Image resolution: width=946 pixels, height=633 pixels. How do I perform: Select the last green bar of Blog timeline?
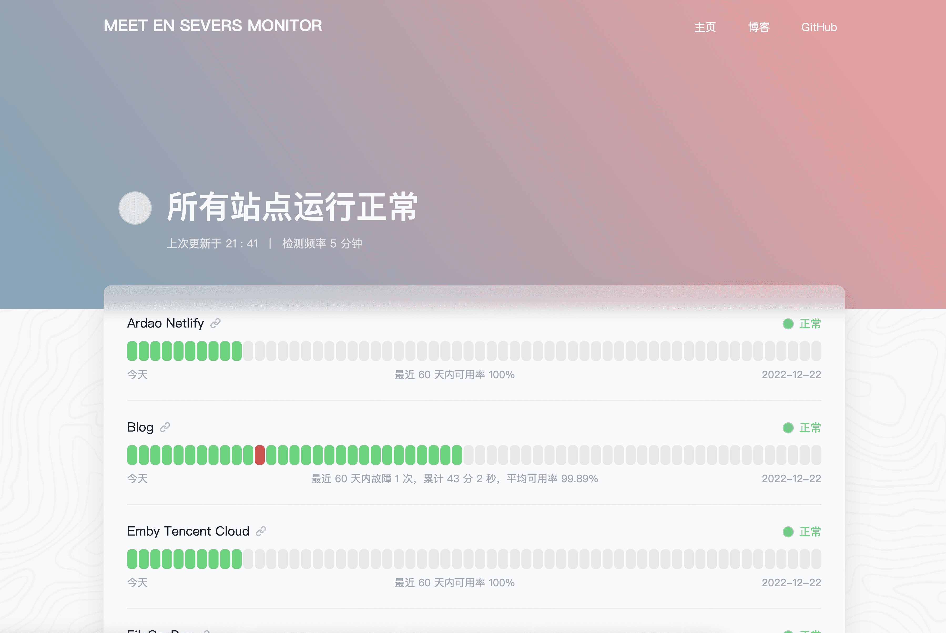click(457, 455)
